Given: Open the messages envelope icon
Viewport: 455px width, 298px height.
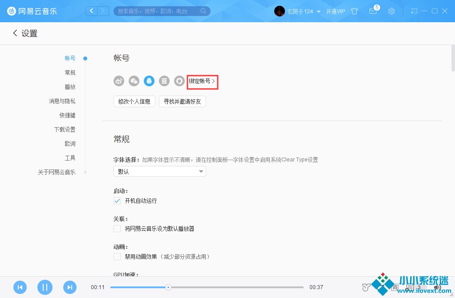Looking at the screenshot, I should (373, 11).
